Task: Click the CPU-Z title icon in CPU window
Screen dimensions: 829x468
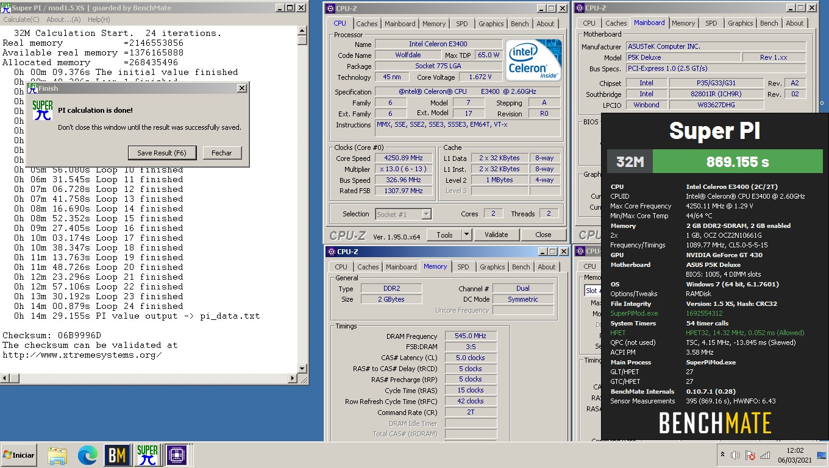Action: [x=330, y=8]
